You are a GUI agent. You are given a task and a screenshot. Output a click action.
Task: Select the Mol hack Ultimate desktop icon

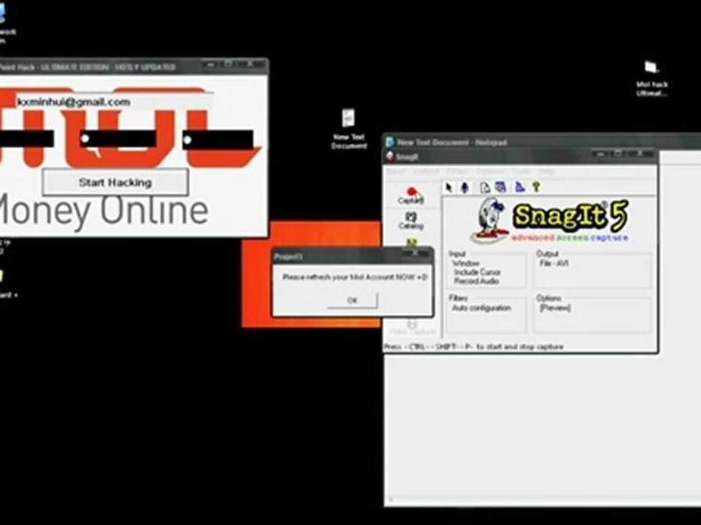coord(651,79)
